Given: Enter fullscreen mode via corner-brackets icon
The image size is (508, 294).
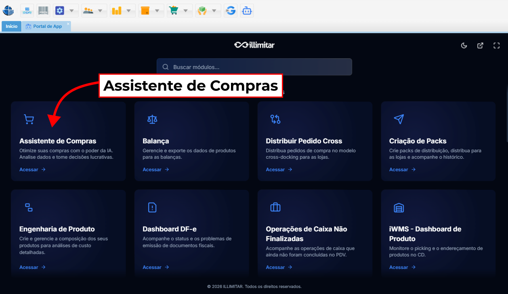Looking at the screenshot, I should (x=496, y=46).
